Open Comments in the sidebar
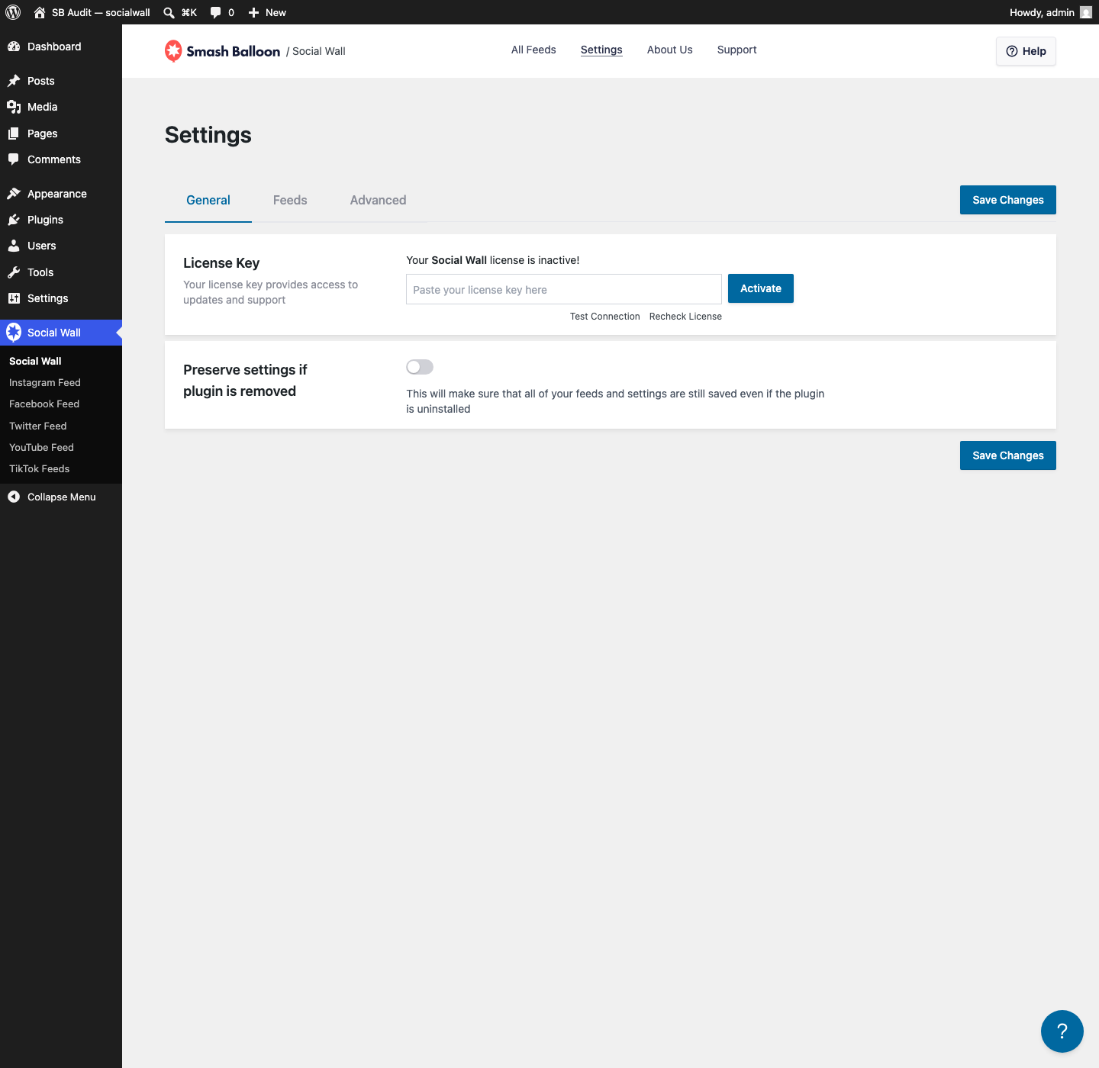This screenshot has height=1068, width=1099. 54,159
